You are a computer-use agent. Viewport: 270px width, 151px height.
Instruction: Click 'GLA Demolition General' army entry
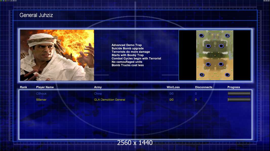click(109, 100)
